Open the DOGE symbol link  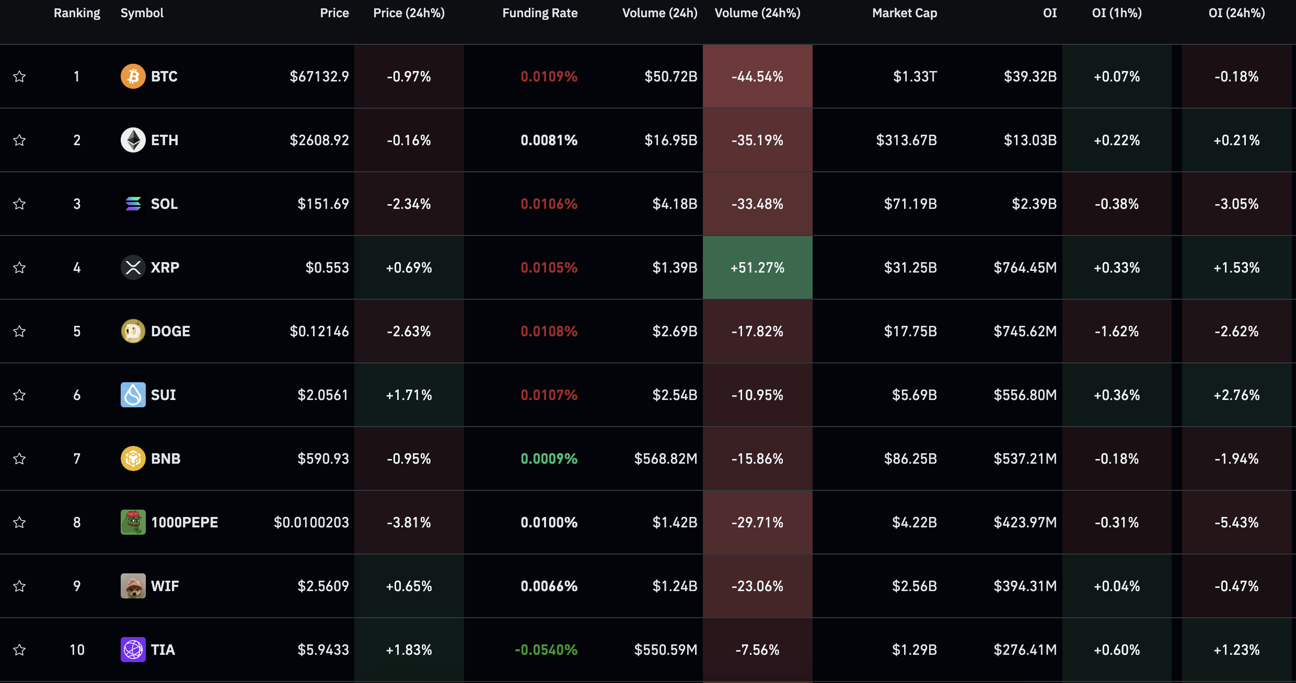(170, 331)
